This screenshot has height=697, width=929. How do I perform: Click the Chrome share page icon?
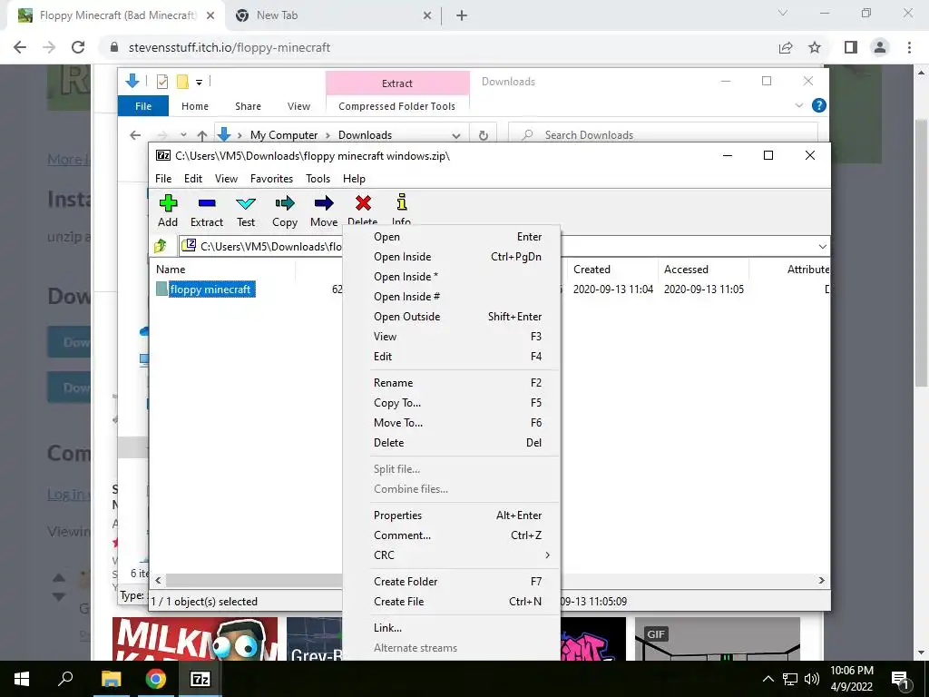coord(786,47)
